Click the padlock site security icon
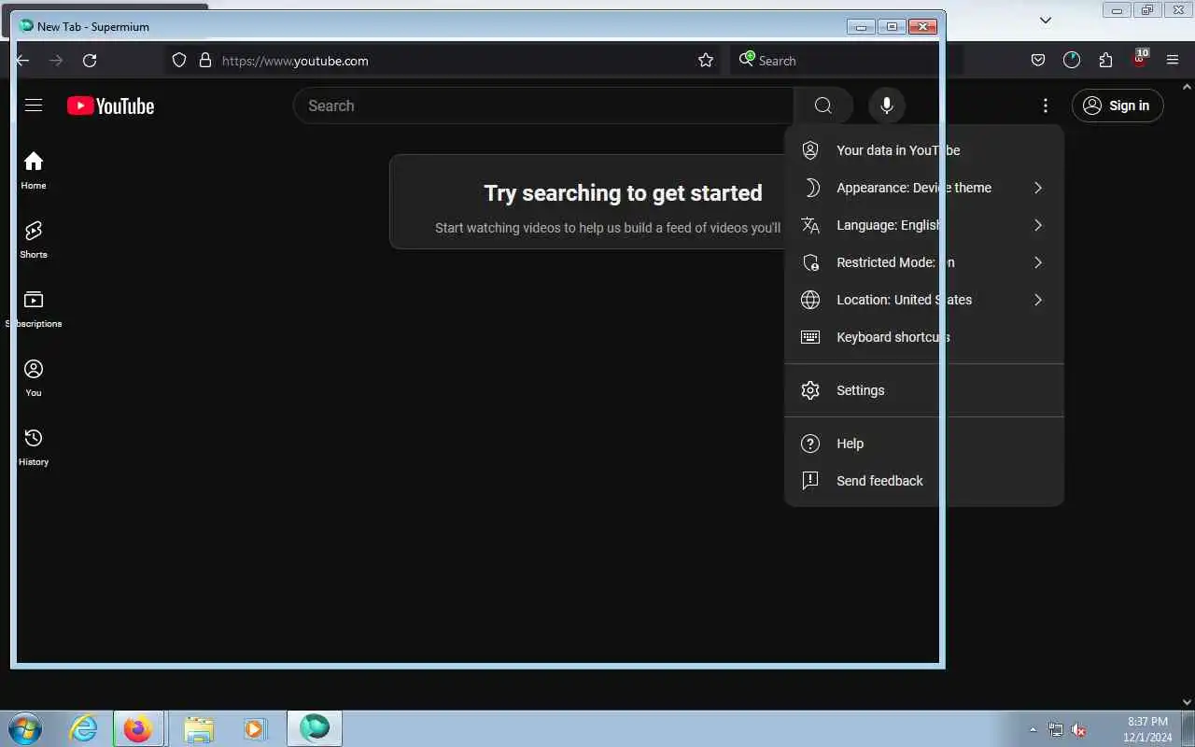Viewport: 1195px width, 747px height. click(205, 61)
